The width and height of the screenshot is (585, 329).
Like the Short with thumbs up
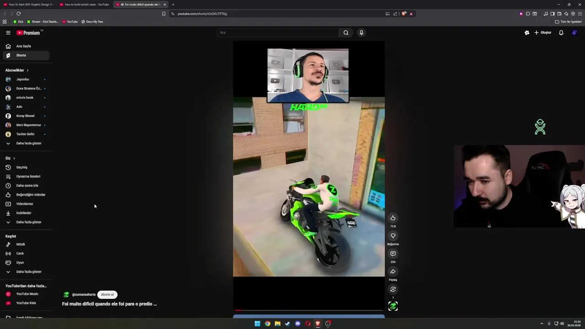[x=393, y=218]
